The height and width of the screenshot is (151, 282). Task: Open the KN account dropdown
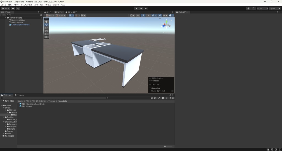[6, 9]
